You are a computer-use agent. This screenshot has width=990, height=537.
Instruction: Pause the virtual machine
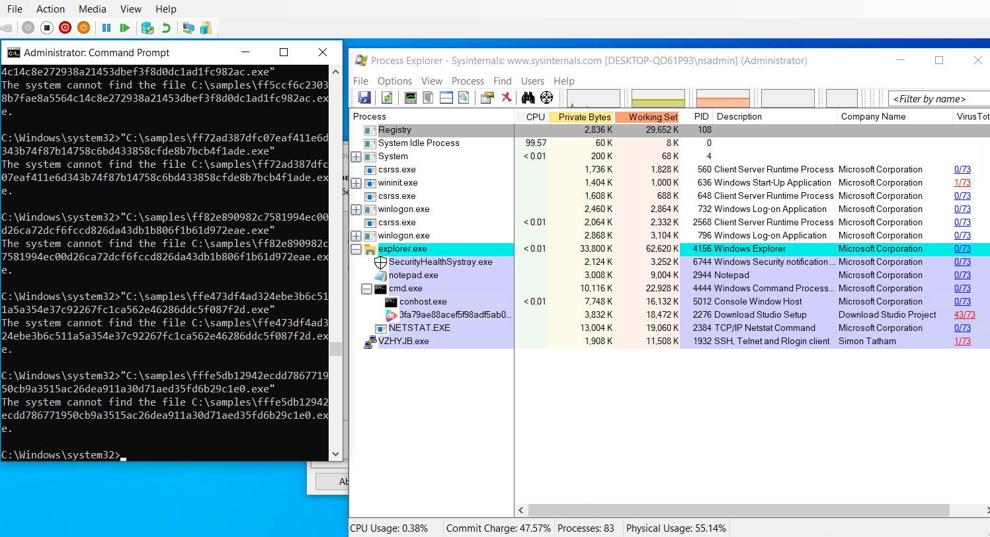click(x=106, y=28)
